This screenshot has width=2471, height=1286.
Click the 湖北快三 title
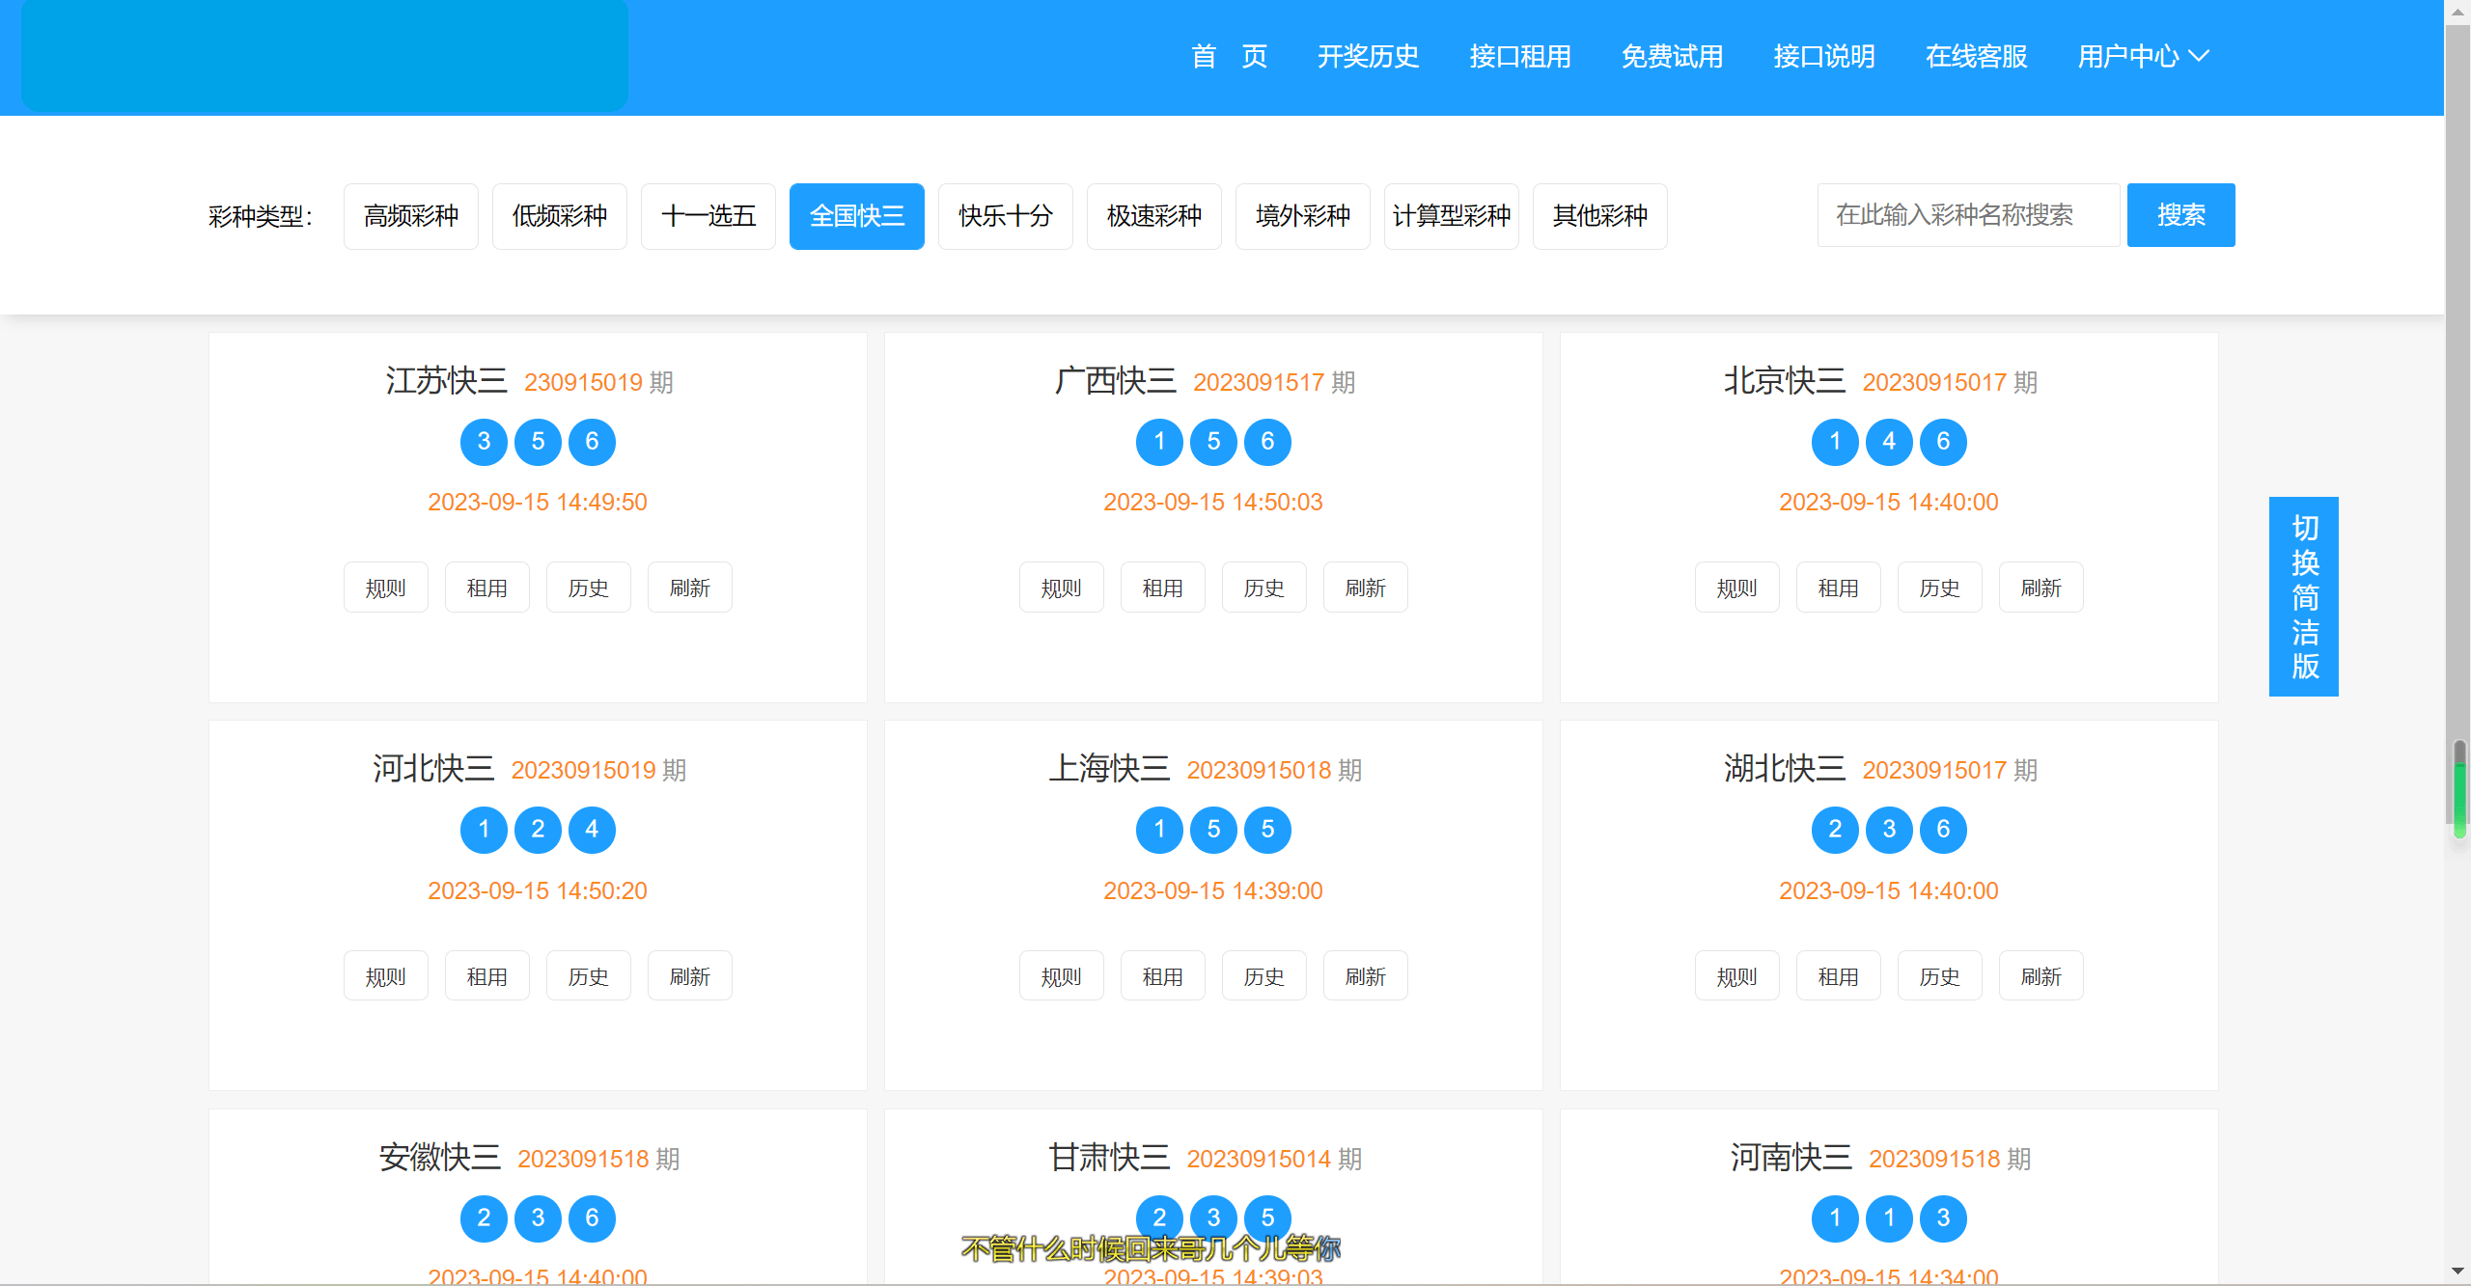1785,769
